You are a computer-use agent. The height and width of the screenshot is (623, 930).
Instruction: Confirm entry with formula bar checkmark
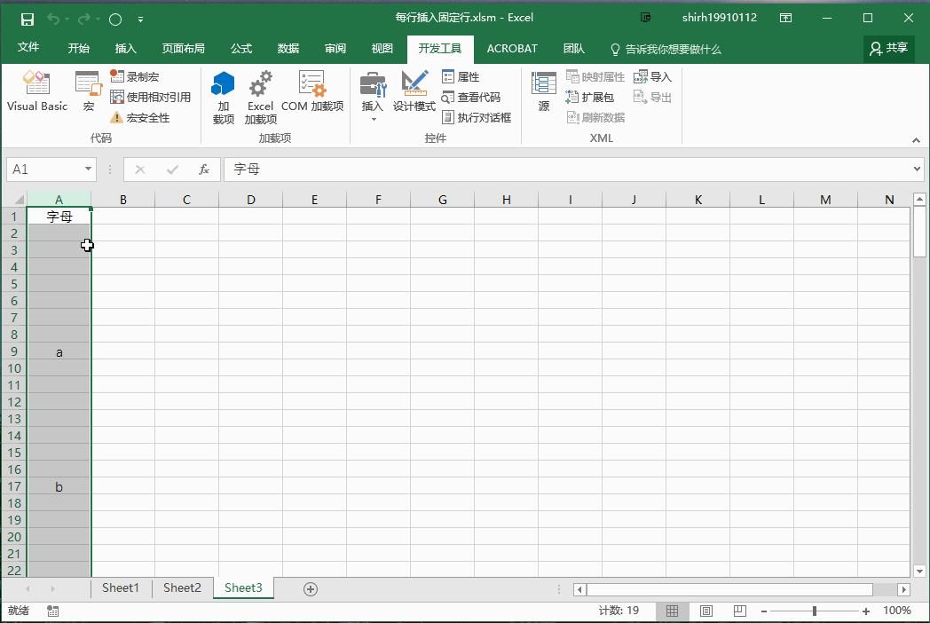tap(172, 170)
